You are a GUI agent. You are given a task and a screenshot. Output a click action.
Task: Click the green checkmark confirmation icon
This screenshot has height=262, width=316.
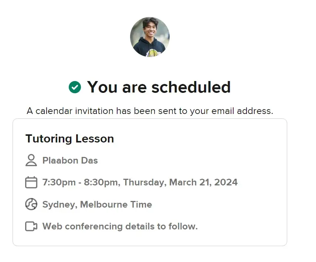coord(75,87)
